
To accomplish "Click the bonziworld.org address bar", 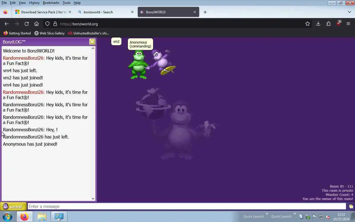I will [177, 24].
